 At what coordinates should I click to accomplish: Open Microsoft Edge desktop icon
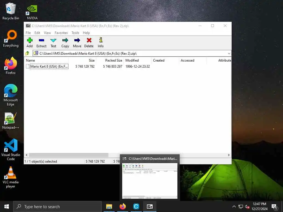(11, 95)
